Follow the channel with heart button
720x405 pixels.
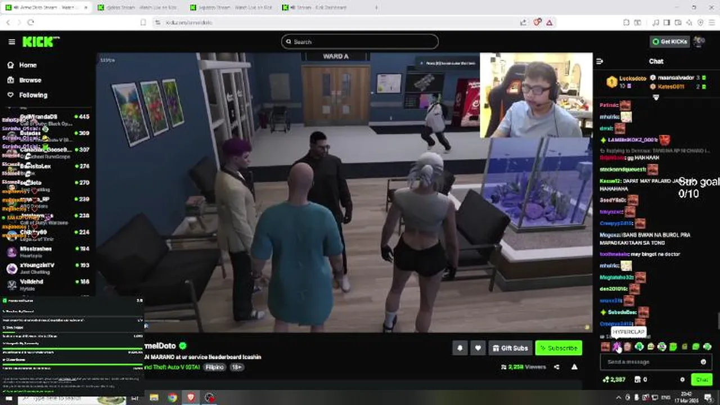coord(478,348)
